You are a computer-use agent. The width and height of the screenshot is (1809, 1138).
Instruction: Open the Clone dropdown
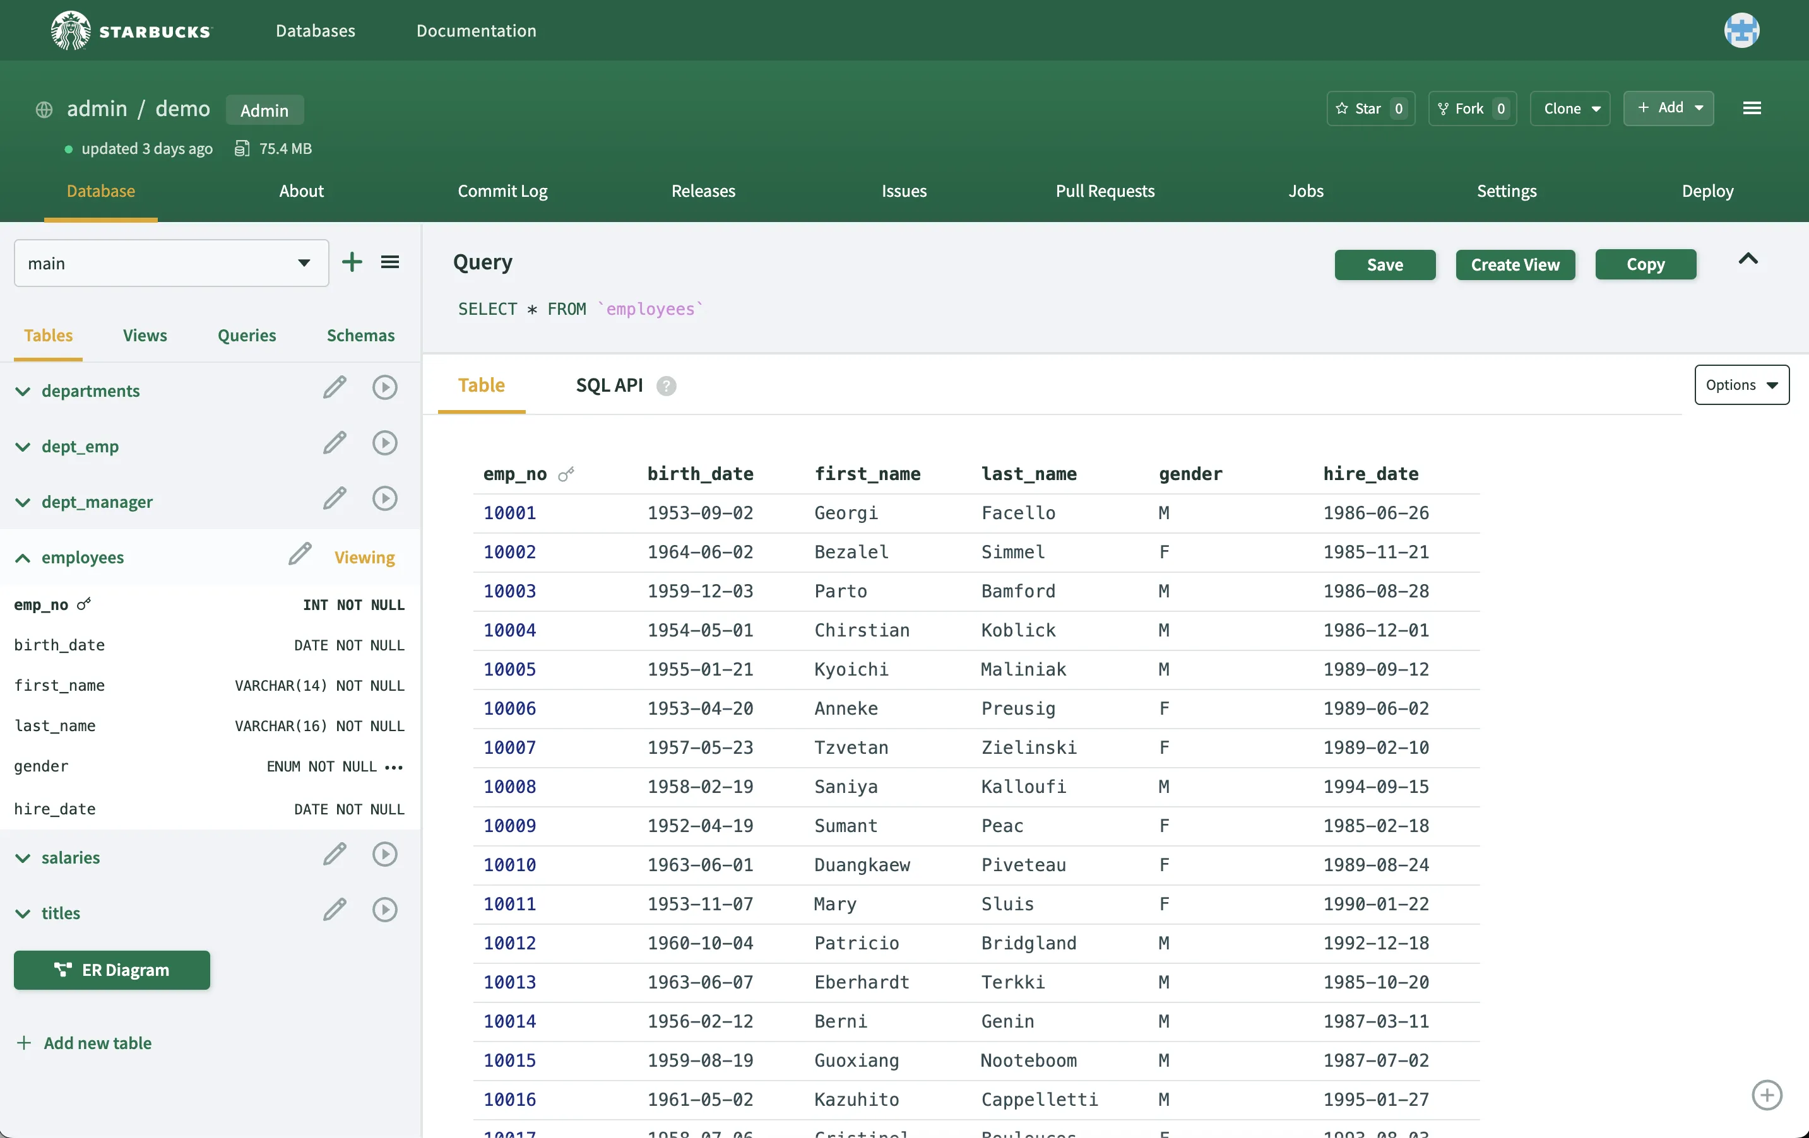(x=1570, y=109)
